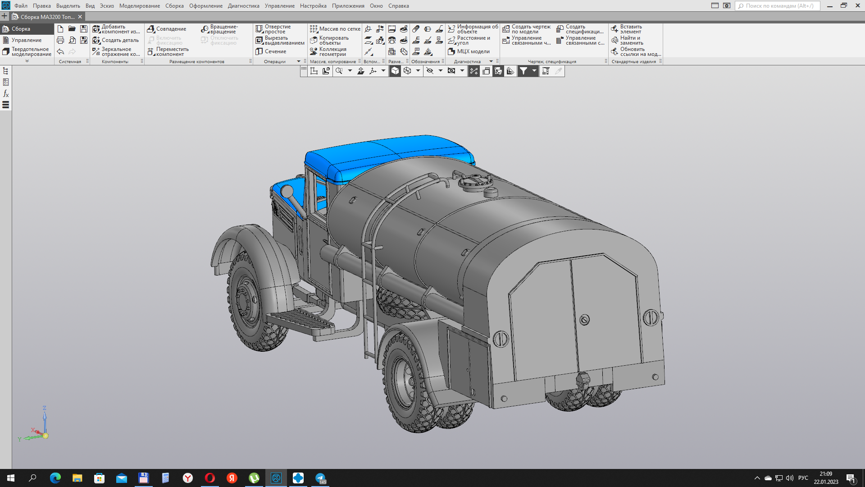This screenshot has width=865, height=487.
Task: Toggle wireframe display cube icon
Action: 407,71
